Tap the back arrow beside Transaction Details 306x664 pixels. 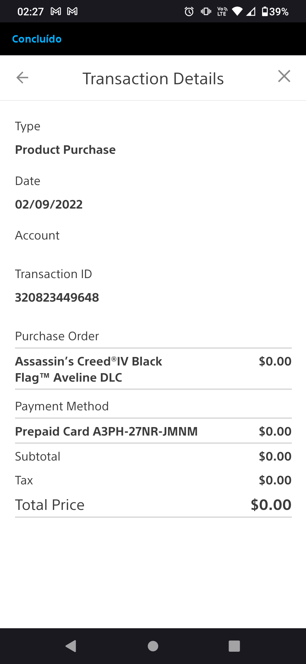coord(22,77)
